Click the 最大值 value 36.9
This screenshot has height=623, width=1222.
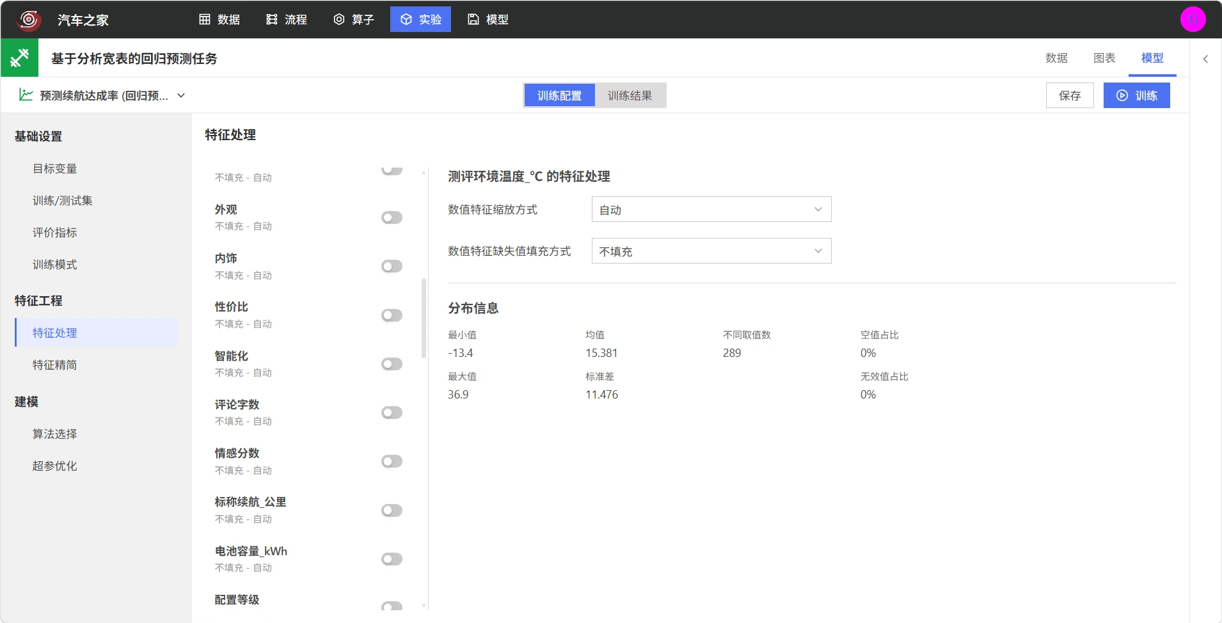click(x=458, y=395)
